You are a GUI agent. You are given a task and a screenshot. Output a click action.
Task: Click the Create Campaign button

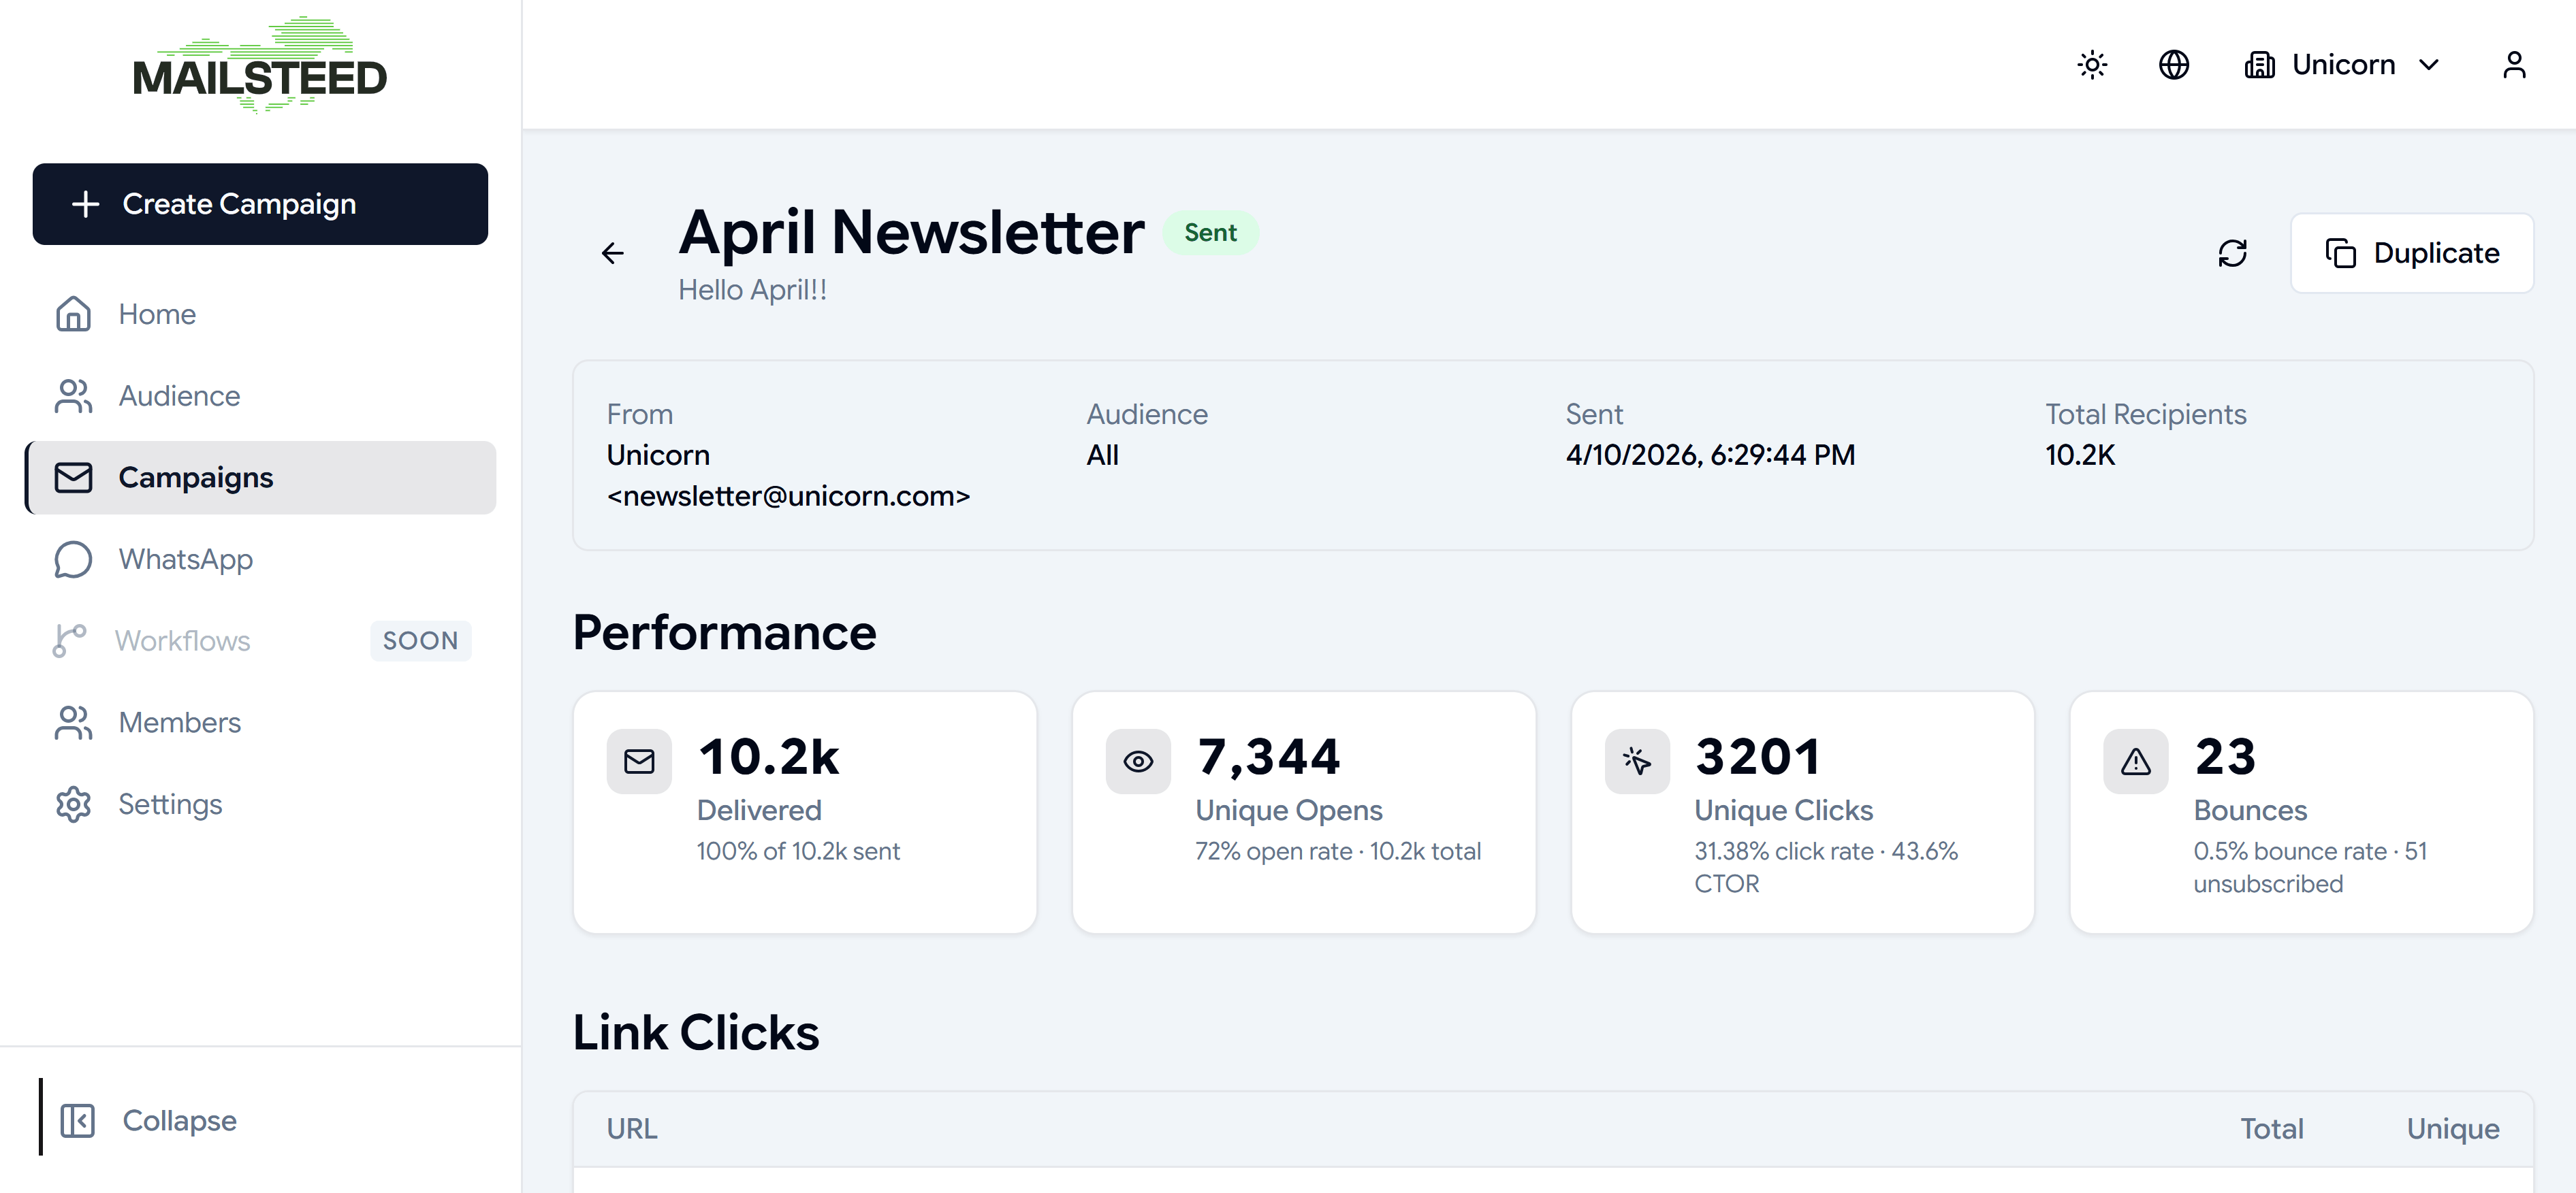coord(260,204)
